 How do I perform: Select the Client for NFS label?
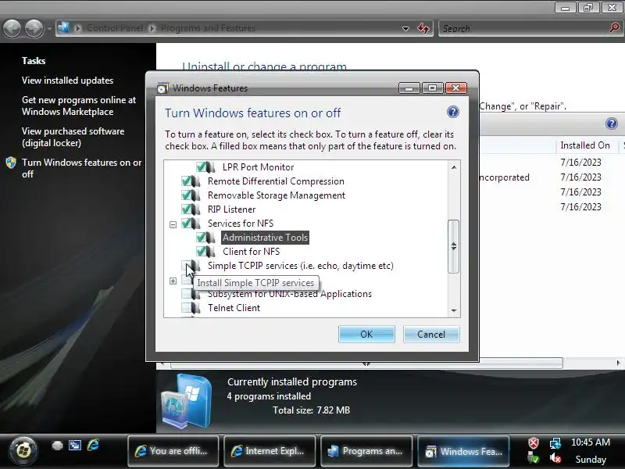click(251, 251)
